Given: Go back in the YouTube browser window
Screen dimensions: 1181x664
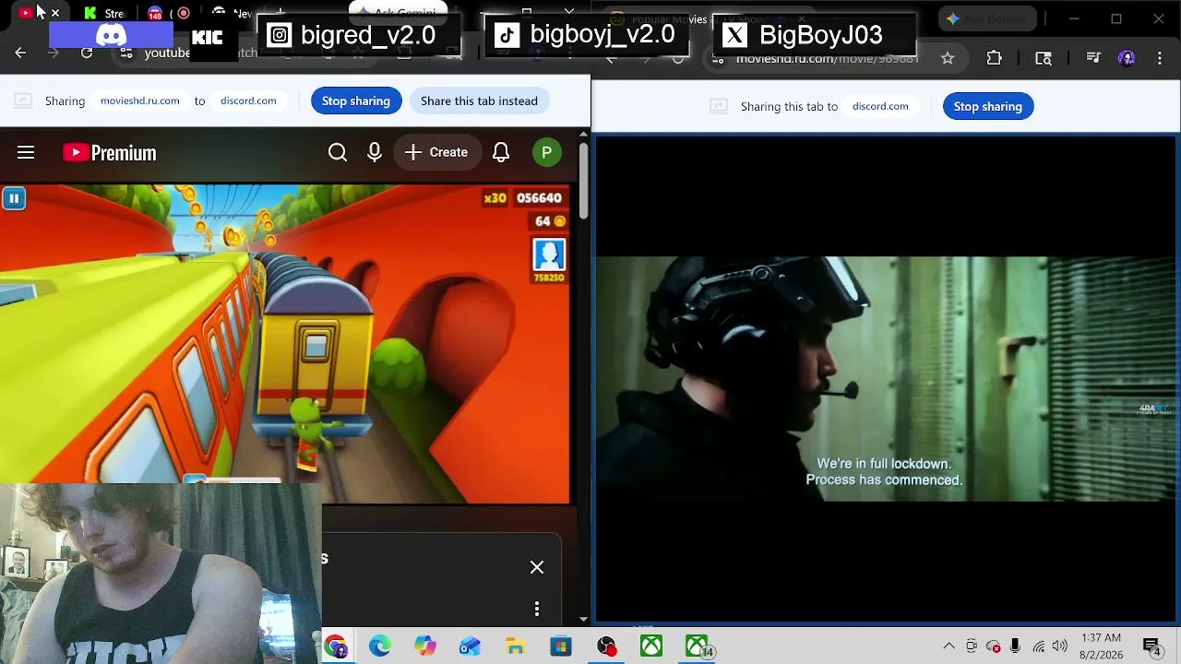Looking at the screenshot, I should point(20,53).
